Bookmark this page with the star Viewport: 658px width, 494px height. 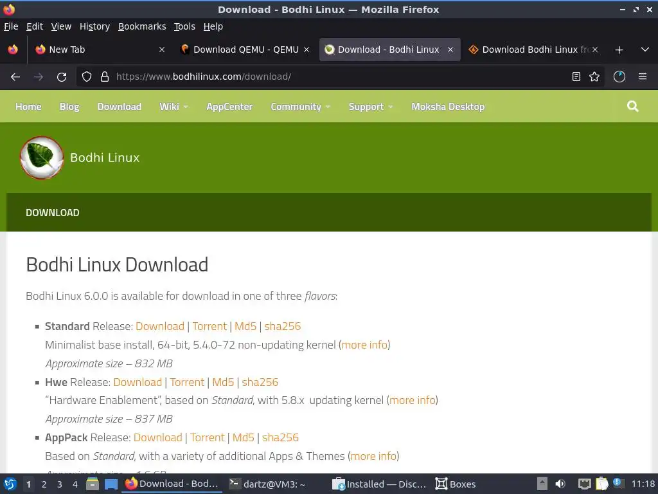click(594, 77)
